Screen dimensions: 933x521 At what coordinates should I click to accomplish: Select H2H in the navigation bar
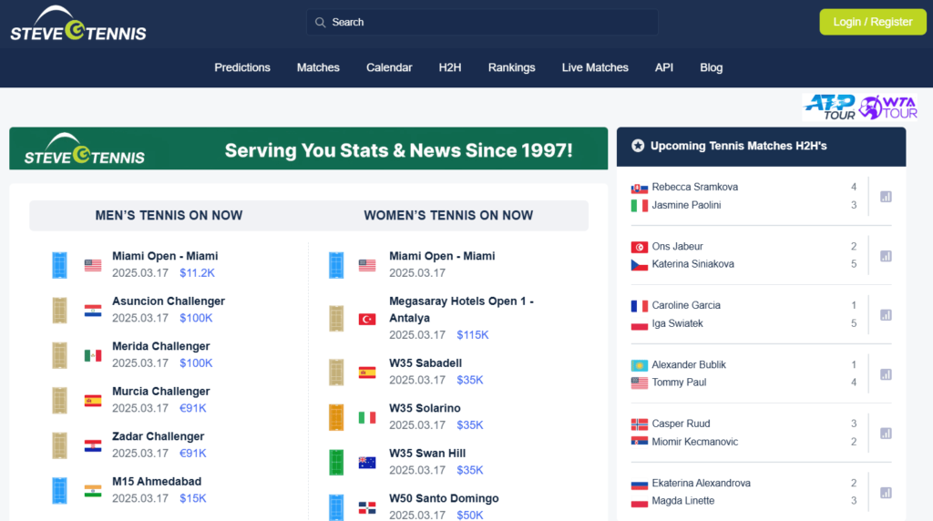tap(450, 67)
